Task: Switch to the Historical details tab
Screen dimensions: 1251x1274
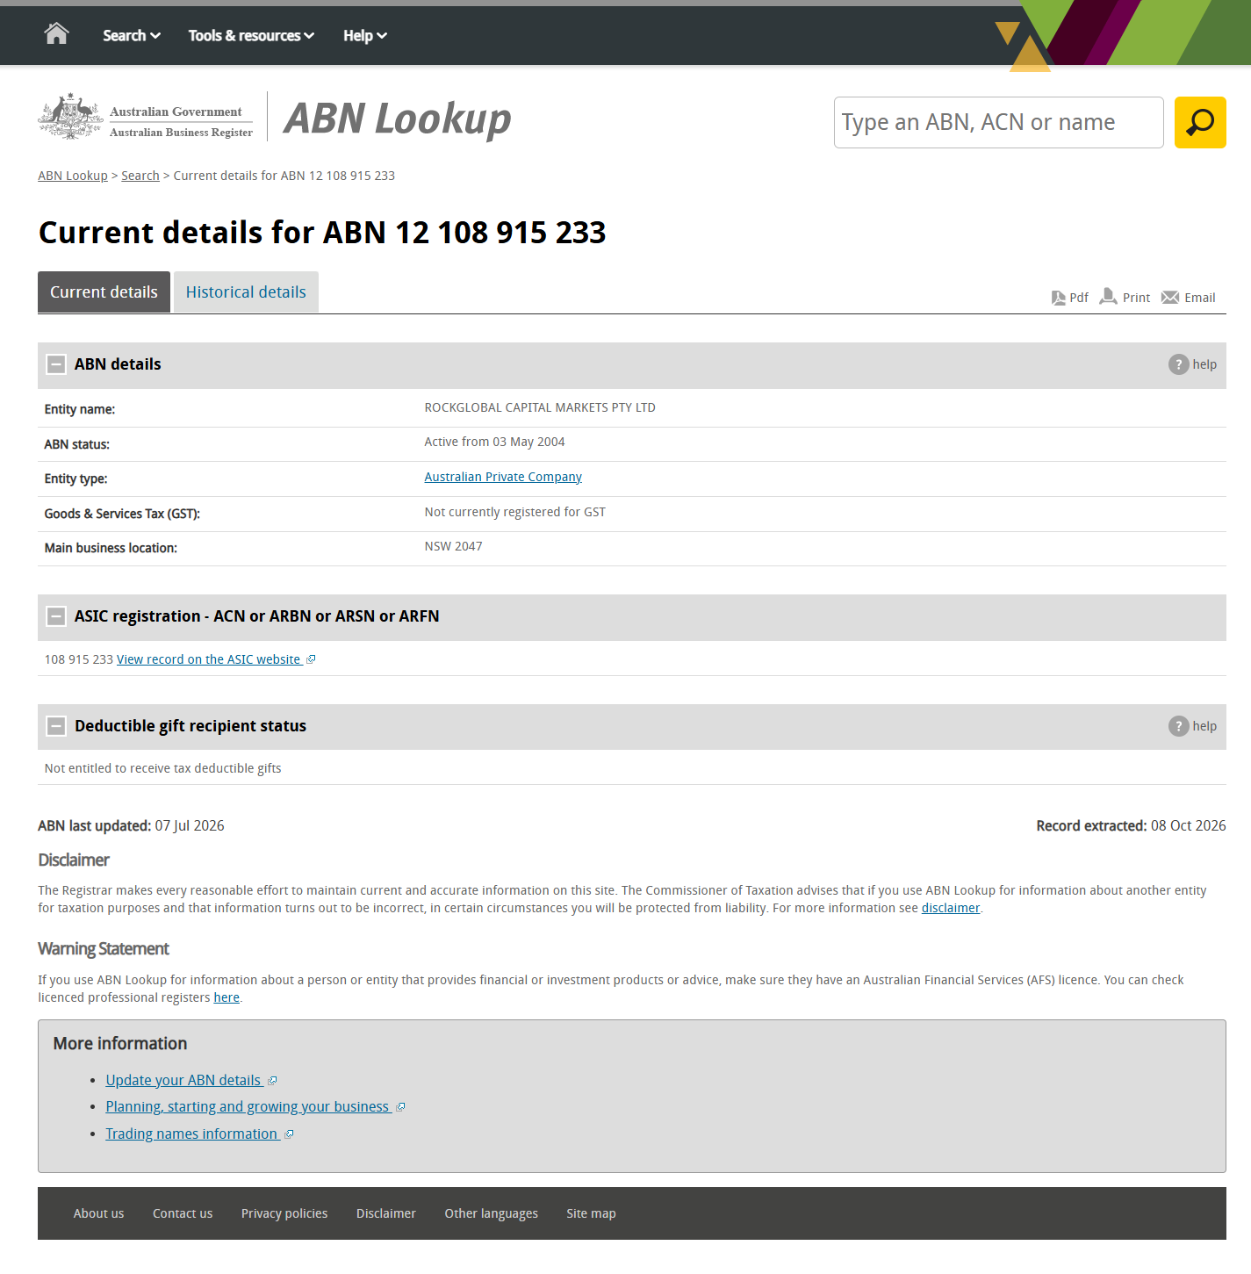Action: tap(246, 292)
